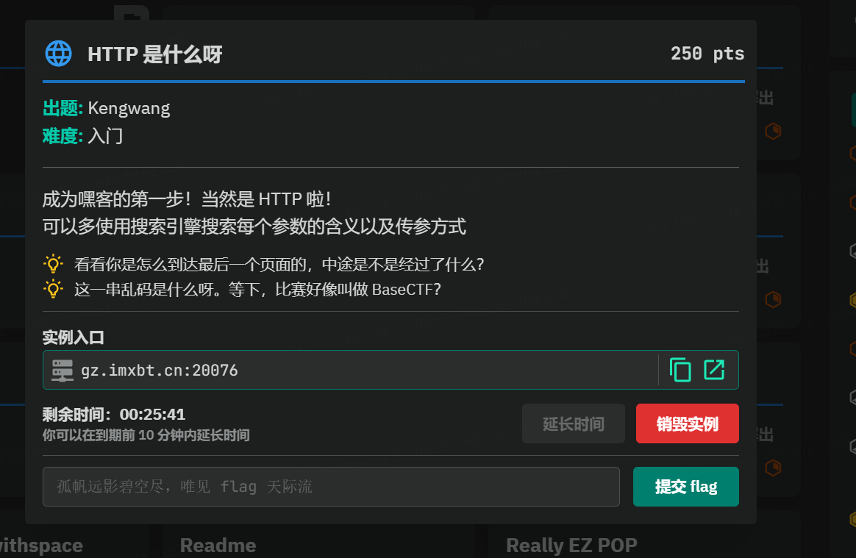Click 延长时间 extend time button
The image size is (856, 558).
click(x=573, y=423)
